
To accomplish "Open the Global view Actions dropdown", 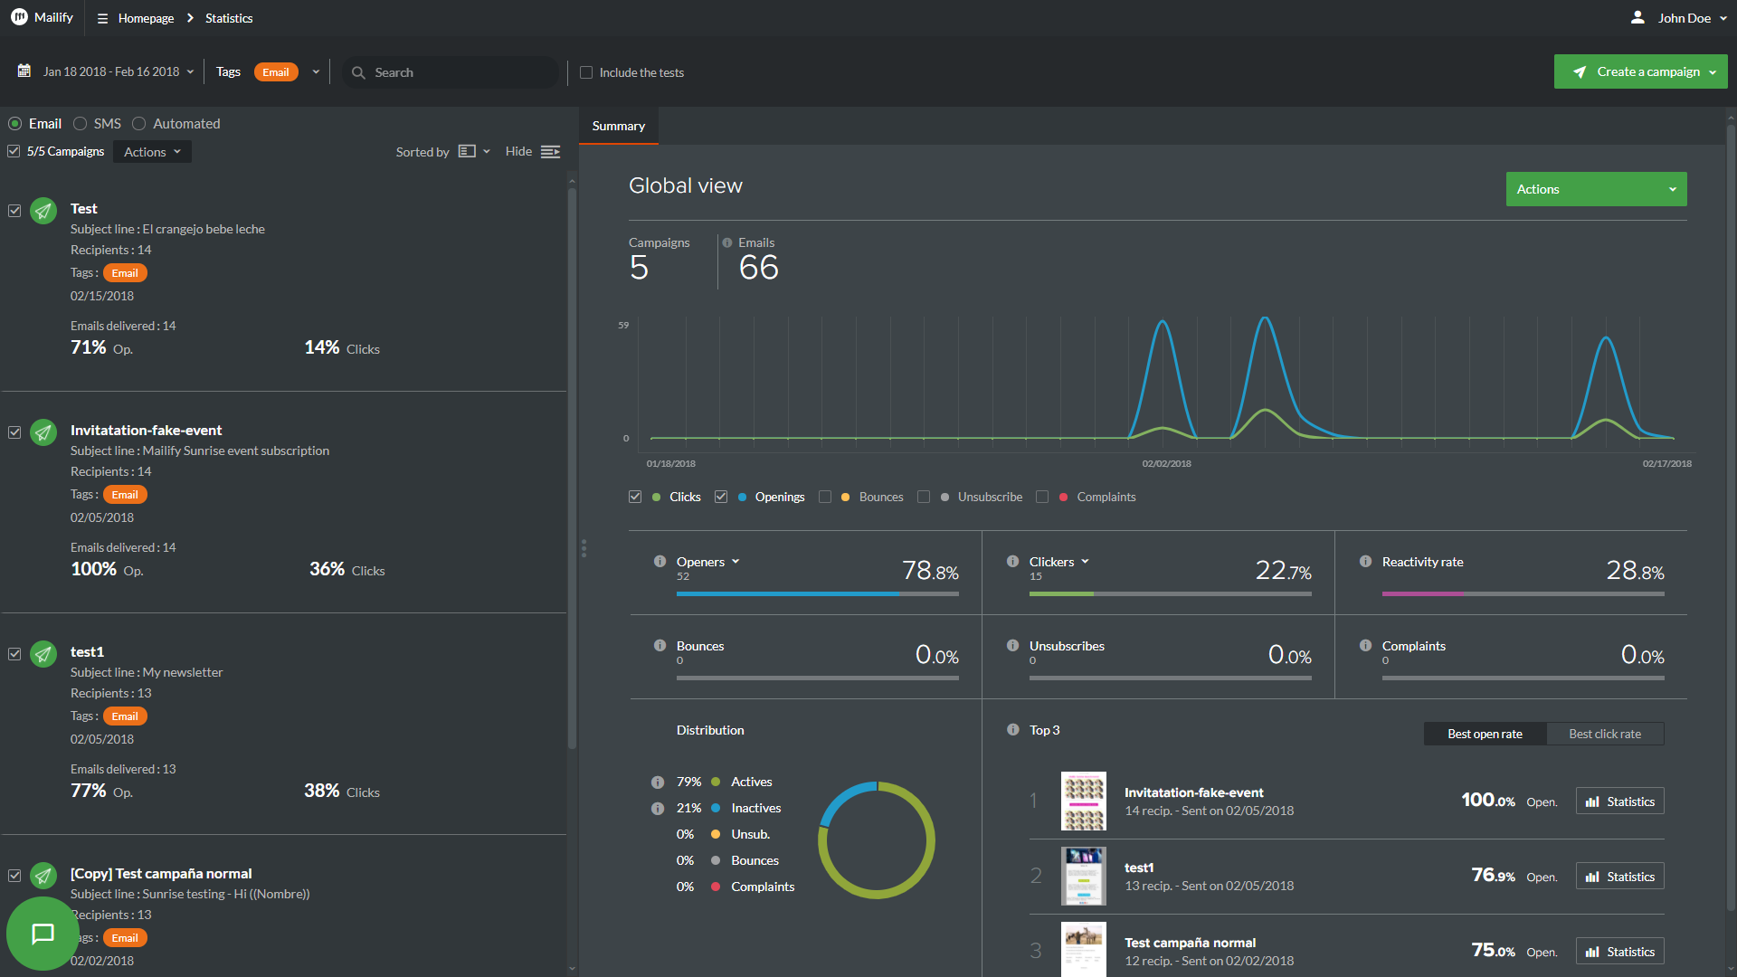I will pos(1596,189).
